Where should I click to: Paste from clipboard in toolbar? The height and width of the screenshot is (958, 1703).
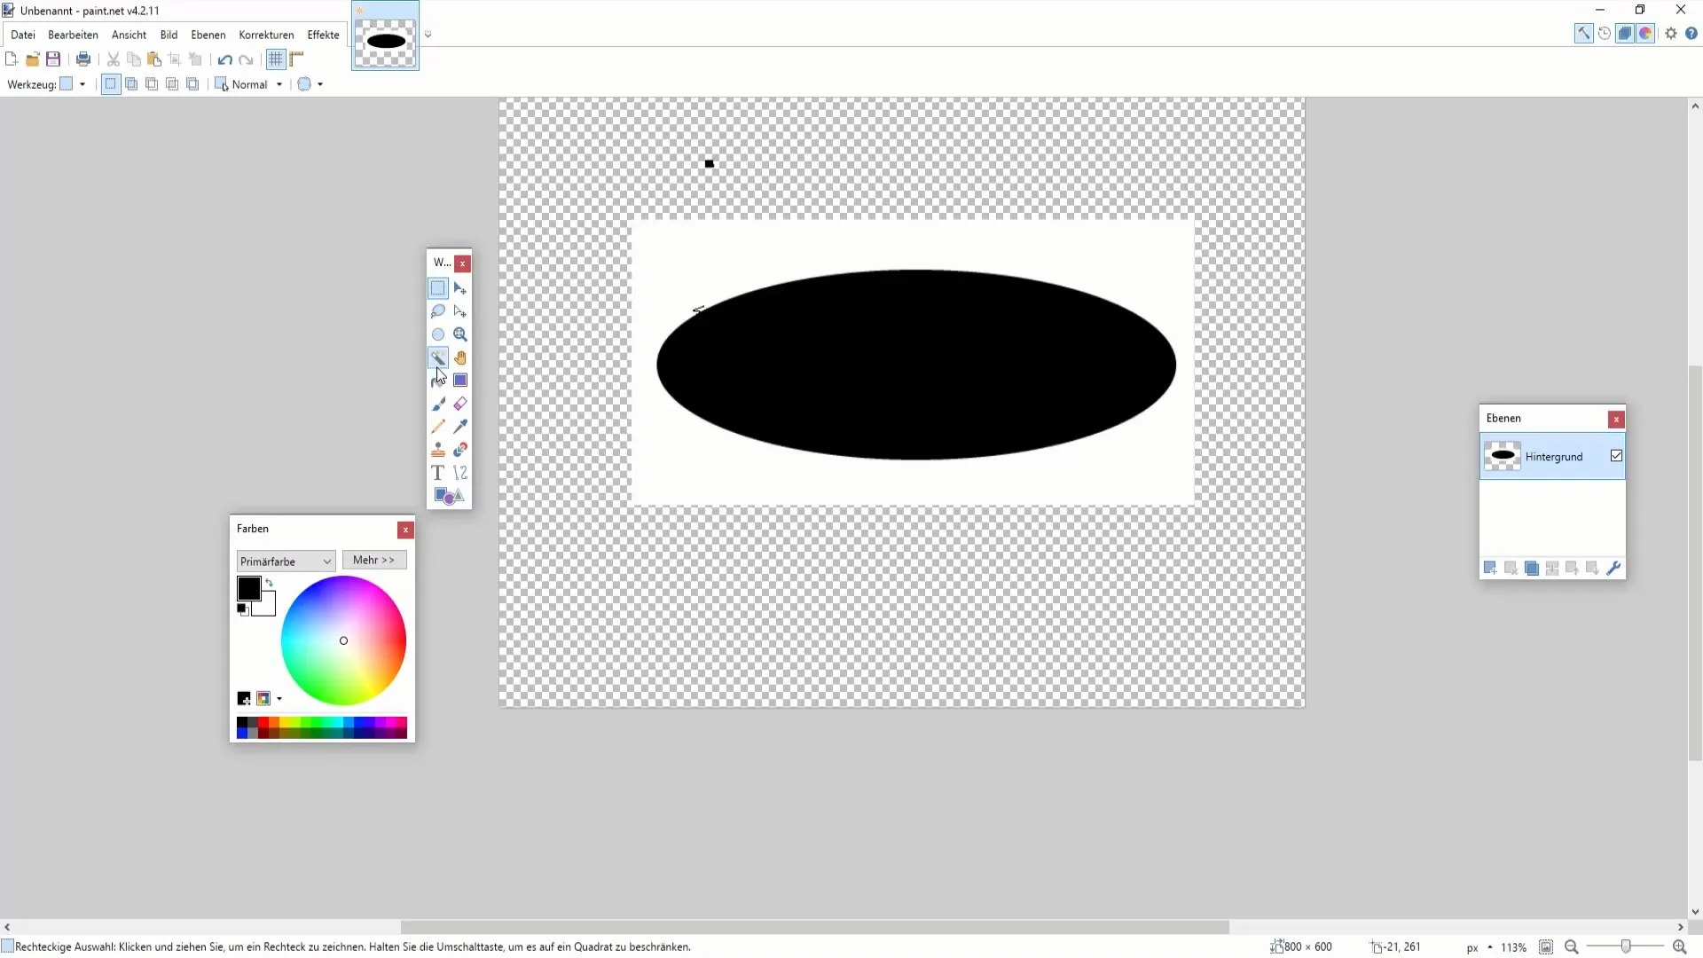[x=154, y=59]
